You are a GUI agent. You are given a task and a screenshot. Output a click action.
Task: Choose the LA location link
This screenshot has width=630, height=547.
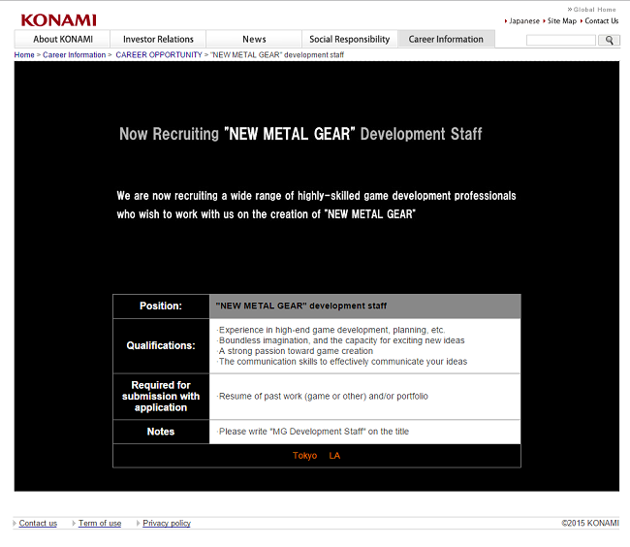pyautogui.click(x=334, y=456)
